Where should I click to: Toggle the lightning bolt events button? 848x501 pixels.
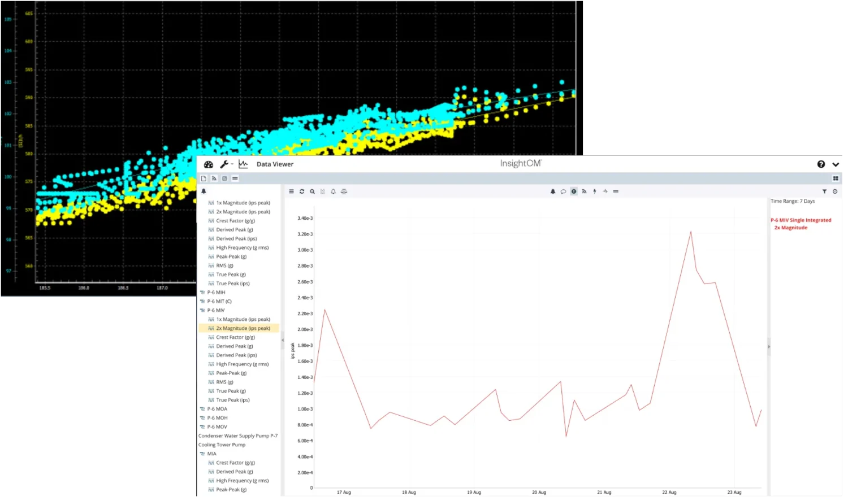(x=595, y=191)
